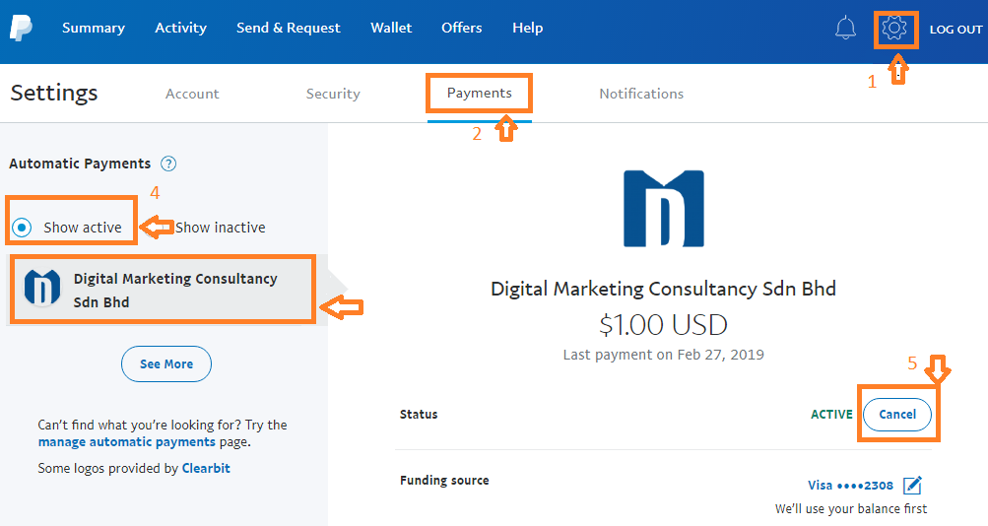This screenshot has width=988, height=526.
Task: Click the large Digital Marketing Consultancy logo
Action: [x=664, y=209]
